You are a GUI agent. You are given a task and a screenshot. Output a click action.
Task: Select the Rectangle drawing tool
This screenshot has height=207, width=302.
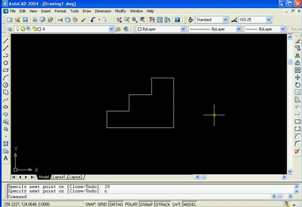[6, 70]
